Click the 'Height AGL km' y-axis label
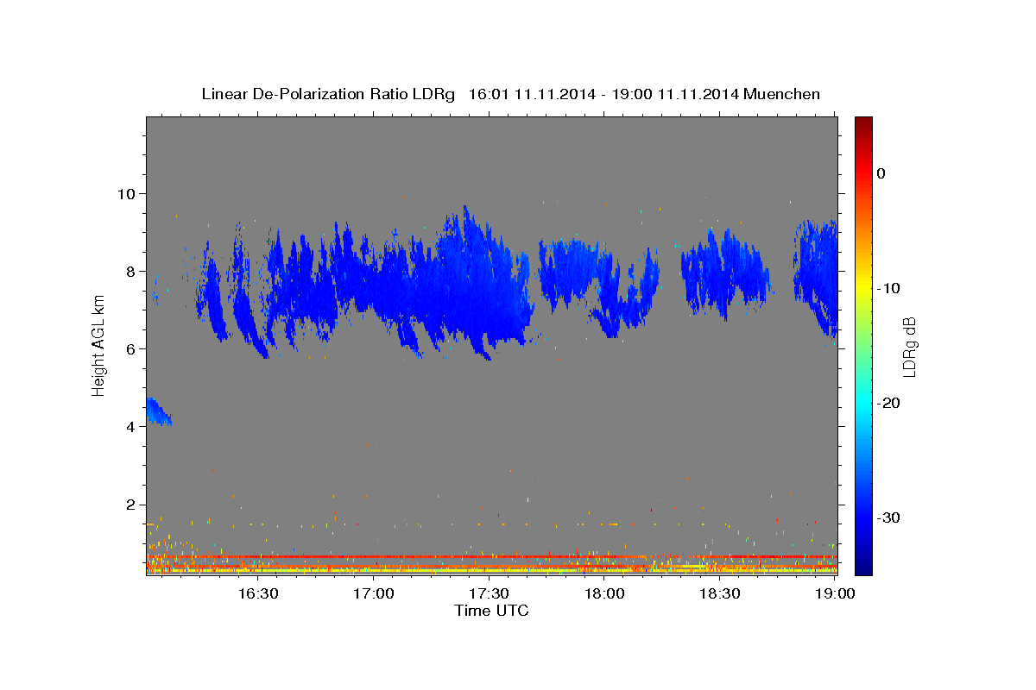Viewport: 1036px width, 690px height. tap(98, 346)
